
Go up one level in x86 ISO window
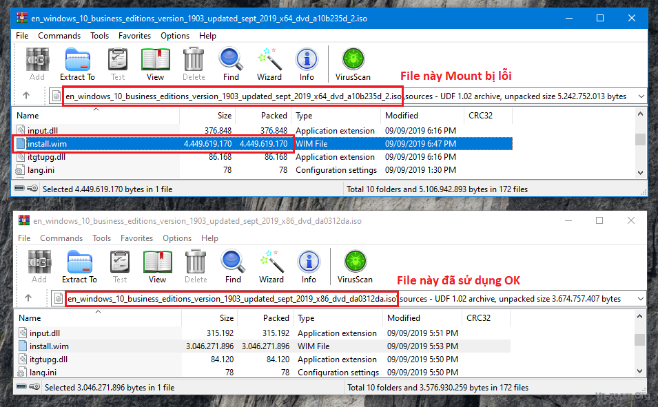(28, 298)
